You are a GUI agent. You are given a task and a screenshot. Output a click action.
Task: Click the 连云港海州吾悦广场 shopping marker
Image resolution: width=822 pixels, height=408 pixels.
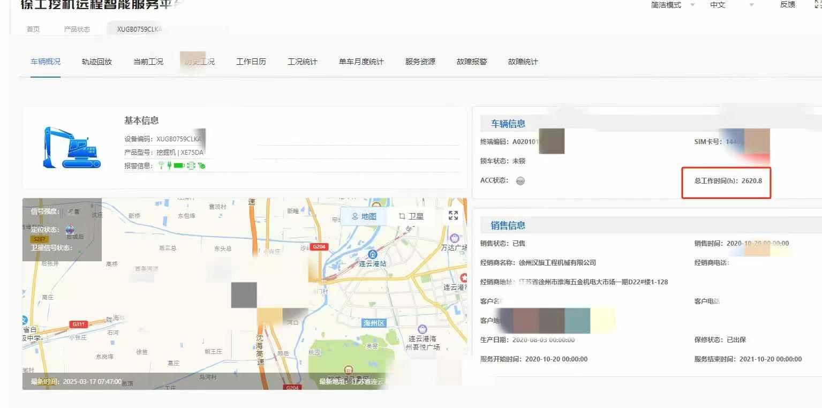click(x=423, y=329)
